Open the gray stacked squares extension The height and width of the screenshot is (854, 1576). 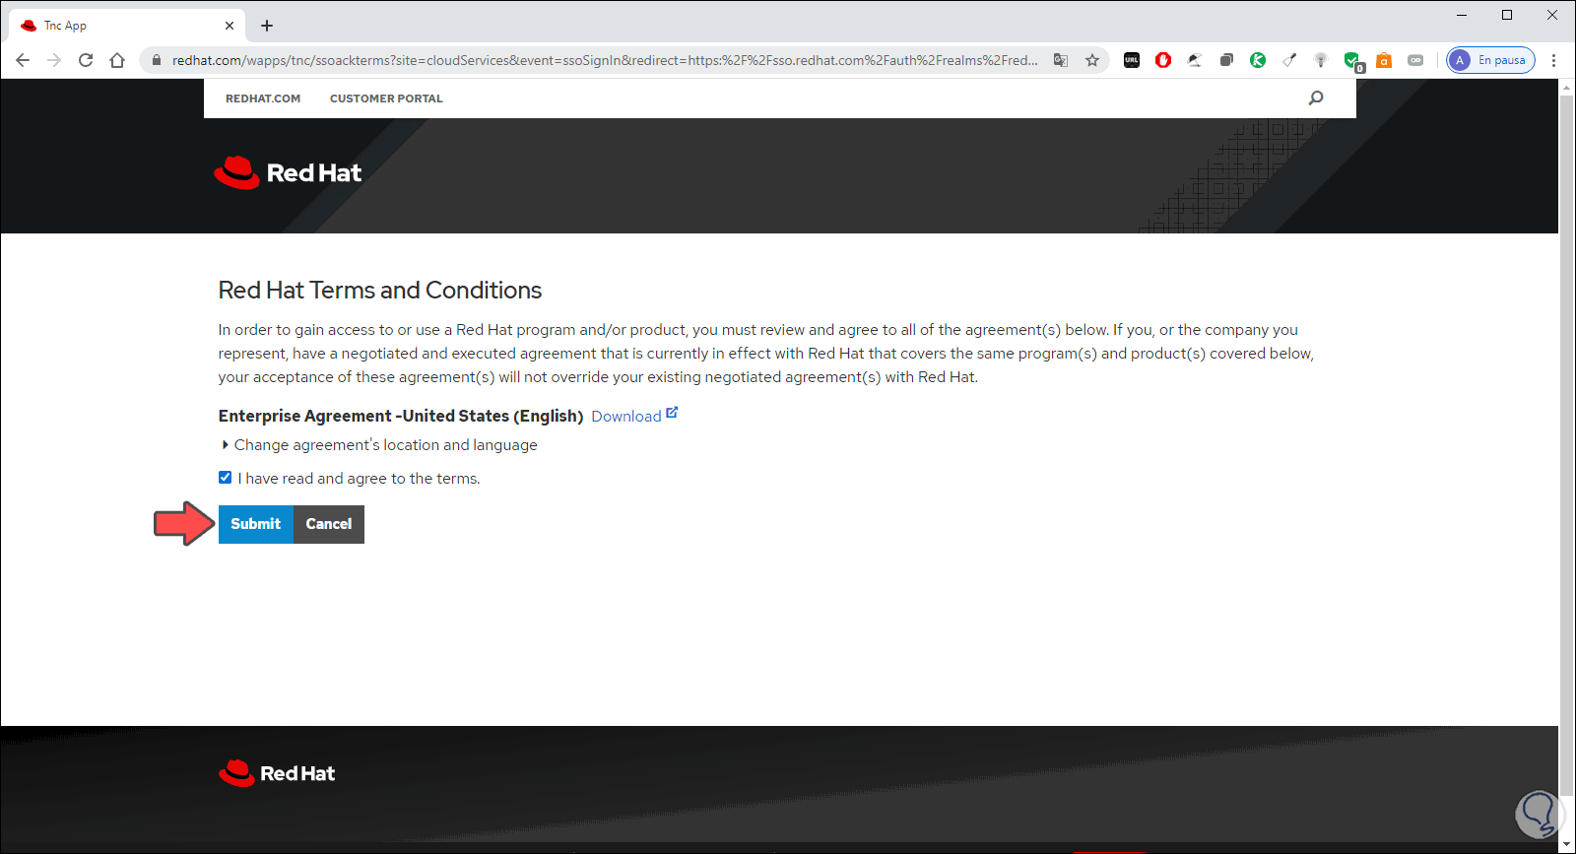(1226, 60)
